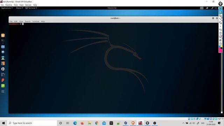
Task: Launch Armitage from the Kali dock
Action: pos(3,58)
